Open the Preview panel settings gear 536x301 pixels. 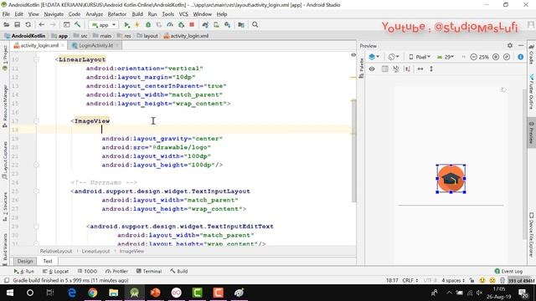click(510, 45)
